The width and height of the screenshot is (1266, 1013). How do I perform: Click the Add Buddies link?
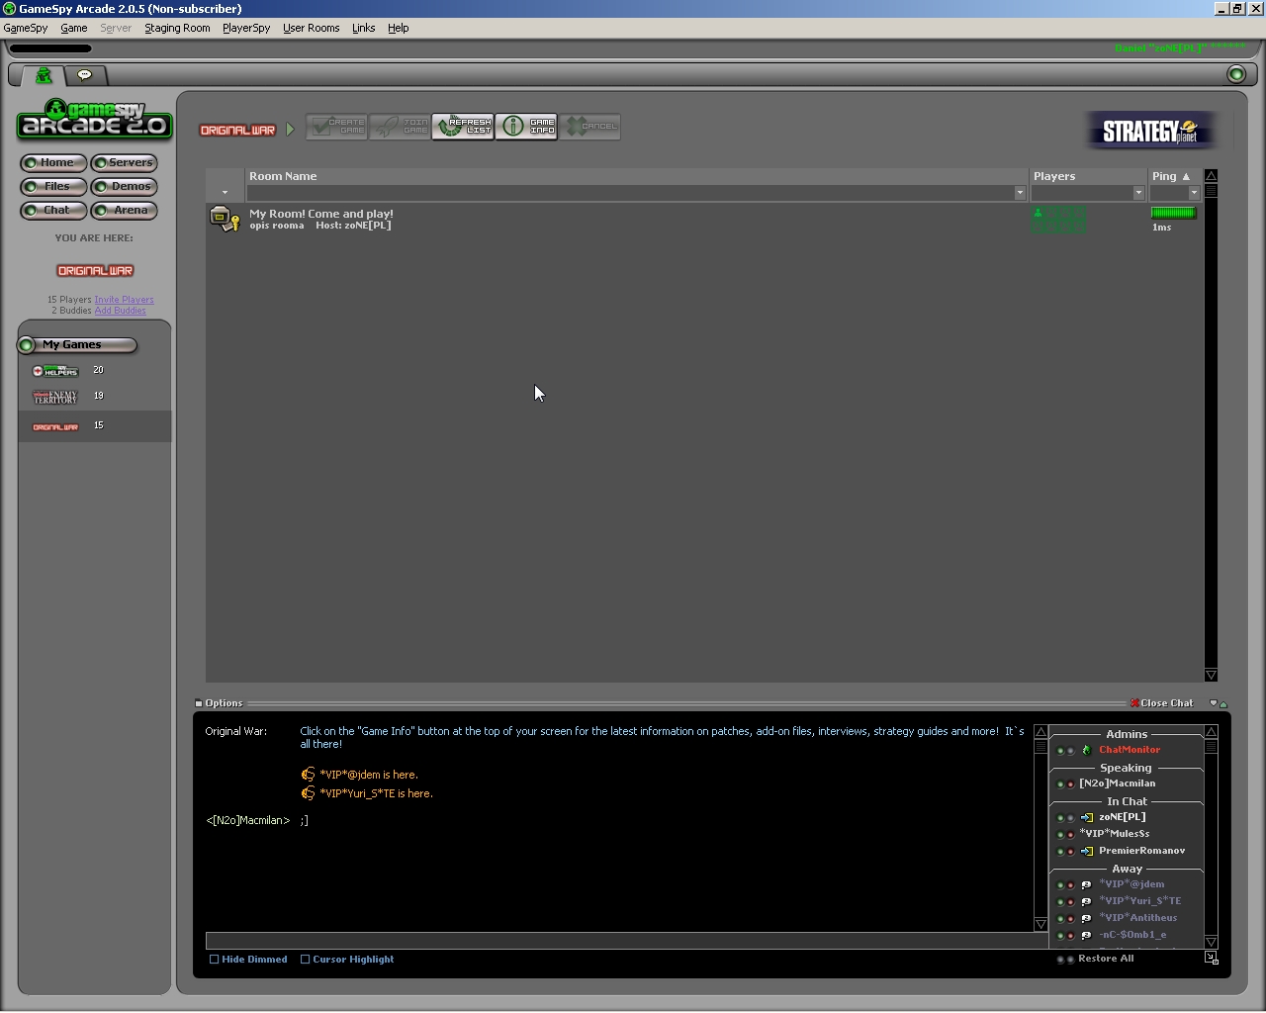point(120,311)
